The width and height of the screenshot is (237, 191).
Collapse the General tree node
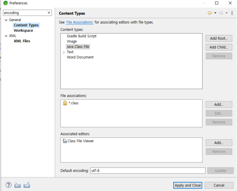click(6, 20)
